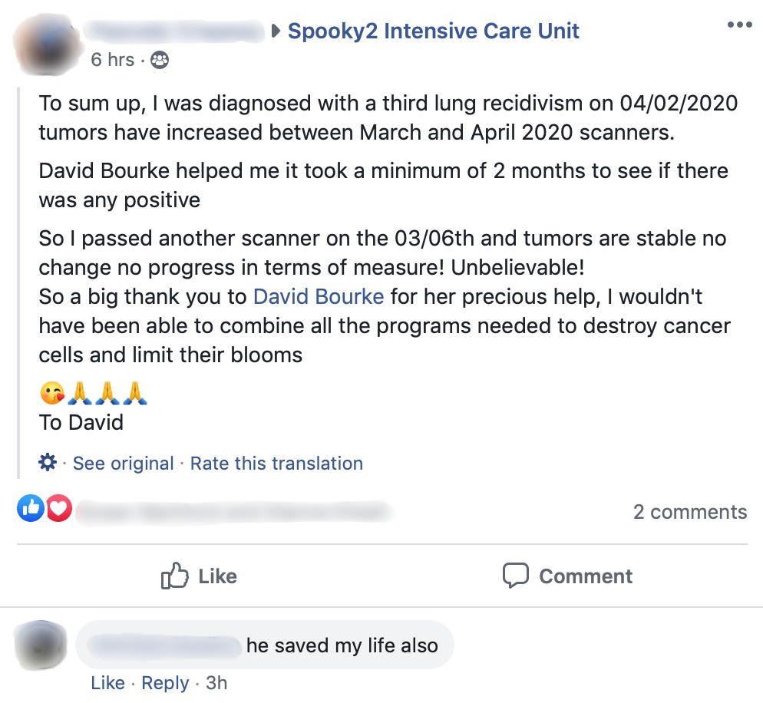The width and height of the screenshot is (763, 703).
Task: Open the list of people who reacted
Action: [230, 510]
